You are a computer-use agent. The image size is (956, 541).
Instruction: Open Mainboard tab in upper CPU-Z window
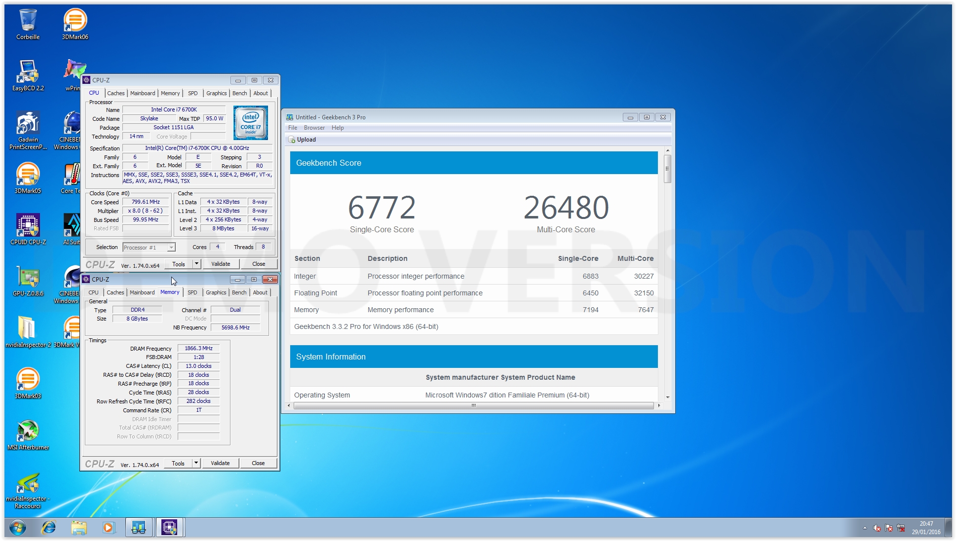click(x=143, y=93)
